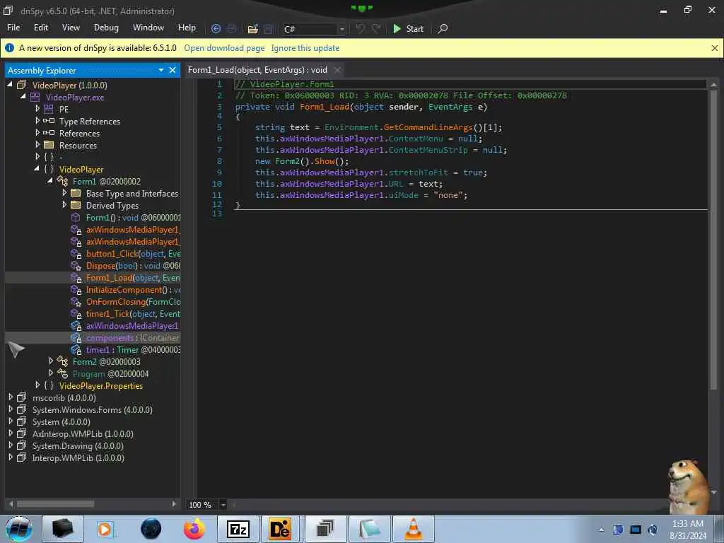Image resolution: width=724 pixels, height=543 pixels.
Task: Click the VideoPlayer.exe module icon
Action: [x=35, y=97]
